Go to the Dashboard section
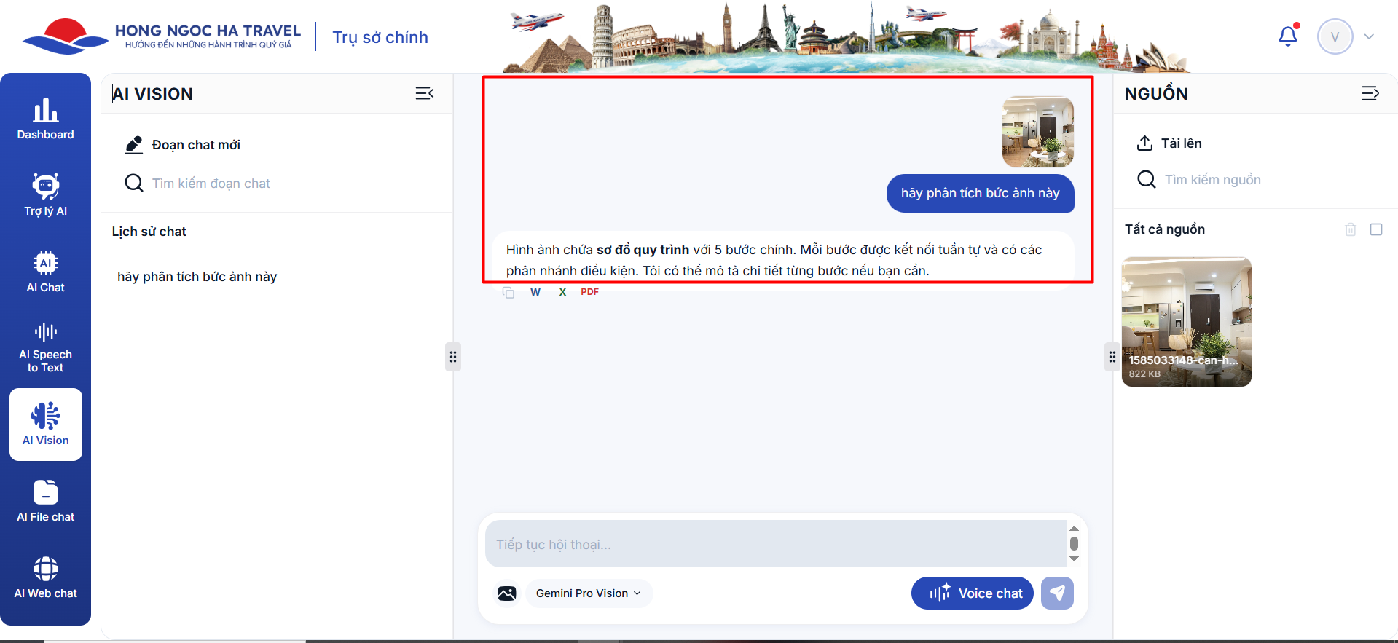 point(45,119)
